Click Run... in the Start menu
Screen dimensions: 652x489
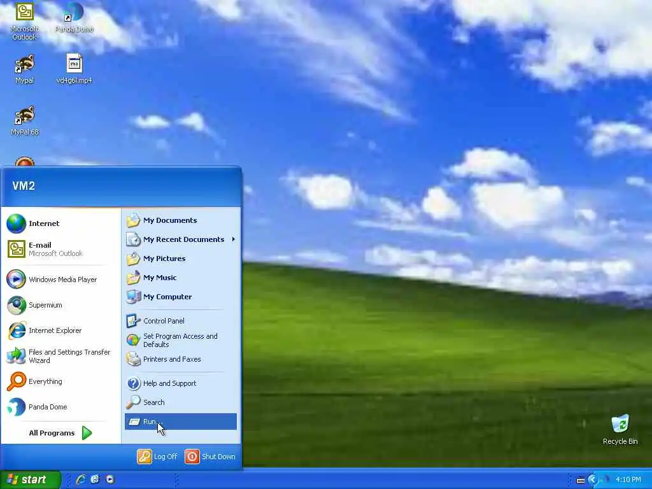click(180, 422)
